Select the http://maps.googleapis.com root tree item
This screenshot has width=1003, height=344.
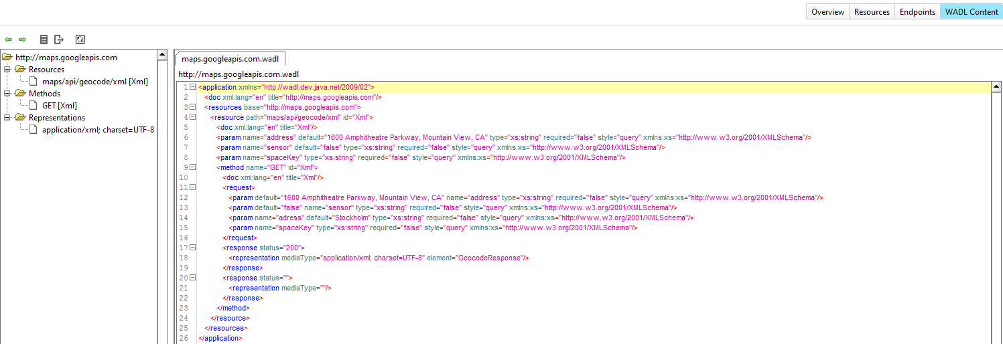pyautogui.click(x=66, y=58)
